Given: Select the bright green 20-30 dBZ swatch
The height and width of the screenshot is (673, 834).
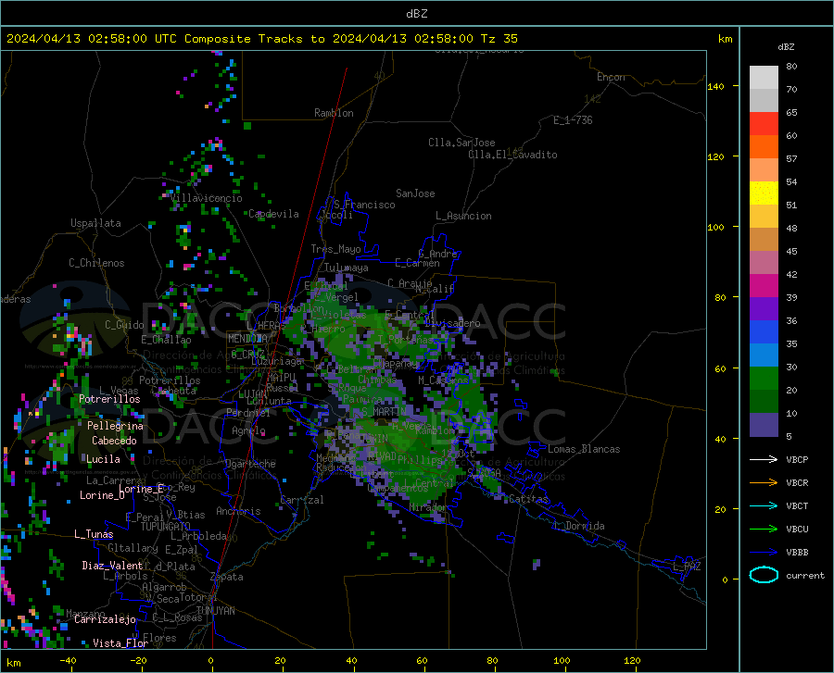Looking at the screenshot, I should (x=764, y=379).
